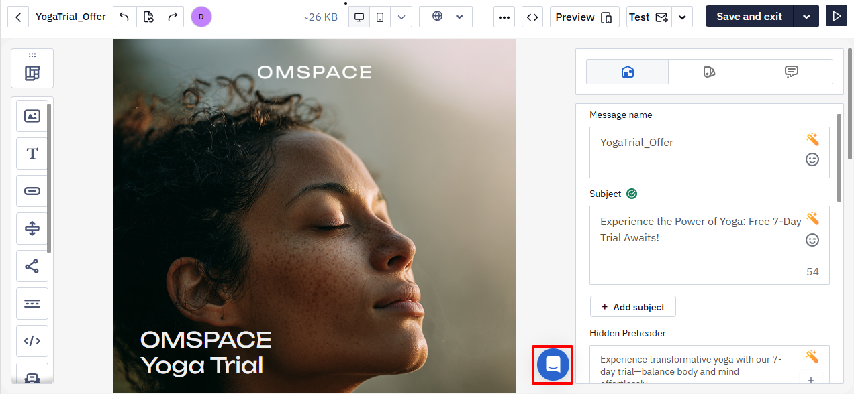Click Add subject button

[x=633, y=306]
